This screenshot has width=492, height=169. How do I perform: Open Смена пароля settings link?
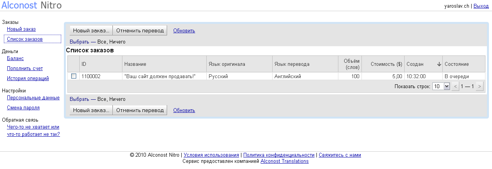(23, 108)
